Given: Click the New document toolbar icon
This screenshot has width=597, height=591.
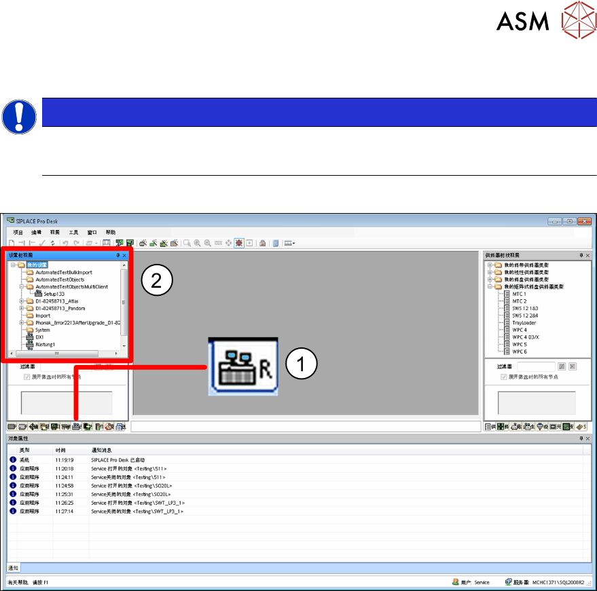Looking at the screenshot, I should (12, 243).
